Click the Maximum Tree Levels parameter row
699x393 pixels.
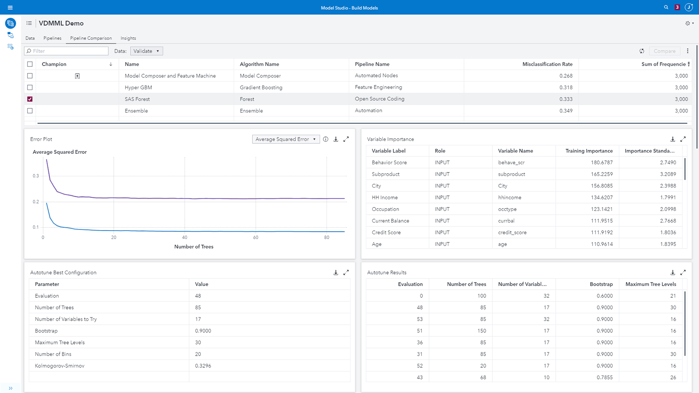tap(190, 343)
